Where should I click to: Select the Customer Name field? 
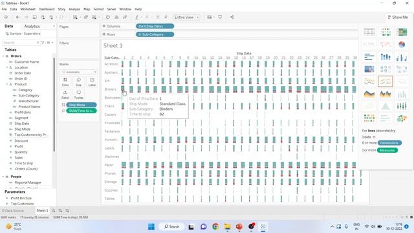[x=27, y=62]
